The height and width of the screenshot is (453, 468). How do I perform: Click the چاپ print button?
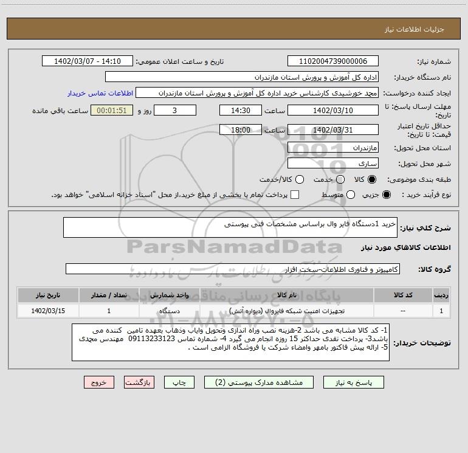[x=179, y=382]
